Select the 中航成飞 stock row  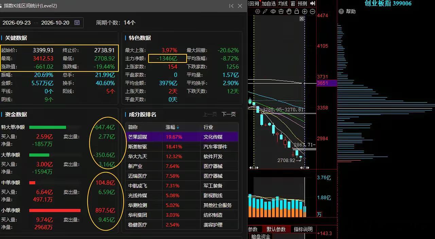[x=182, y=186]
